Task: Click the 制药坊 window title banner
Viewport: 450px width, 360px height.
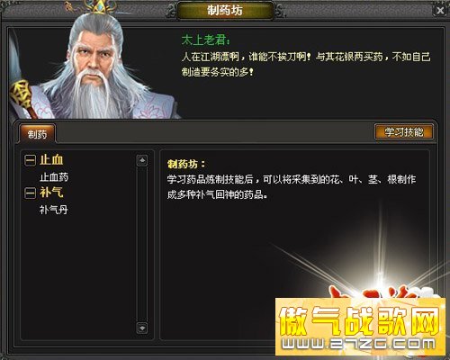Action: pyautogui.click(x=225, y=11)
